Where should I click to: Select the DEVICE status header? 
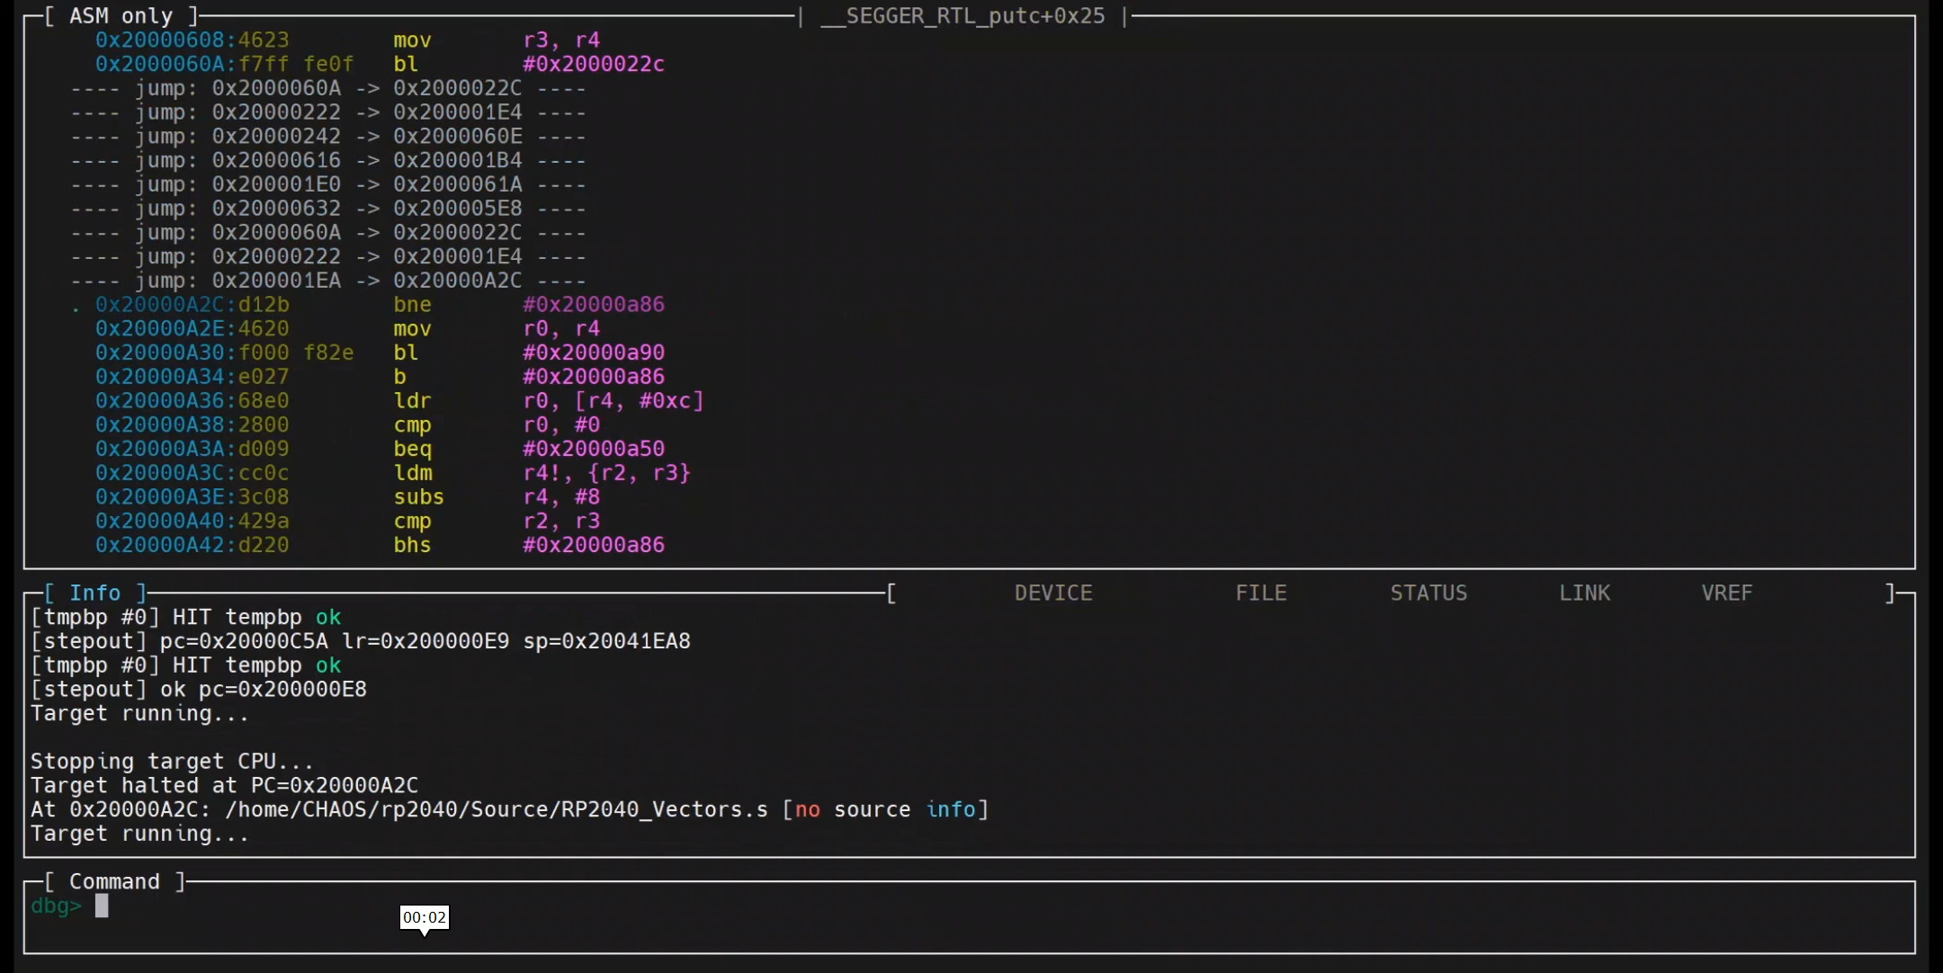(1052, 594)
